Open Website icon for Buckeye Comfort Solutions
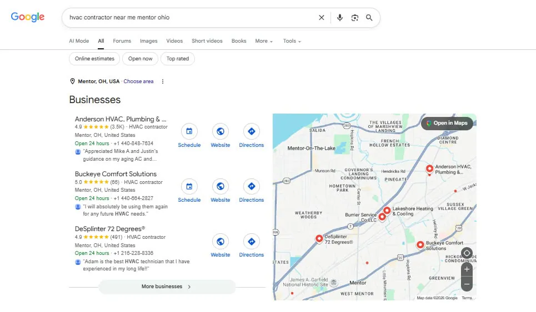This screenshot has height=312, width=536. coord(220,186)
